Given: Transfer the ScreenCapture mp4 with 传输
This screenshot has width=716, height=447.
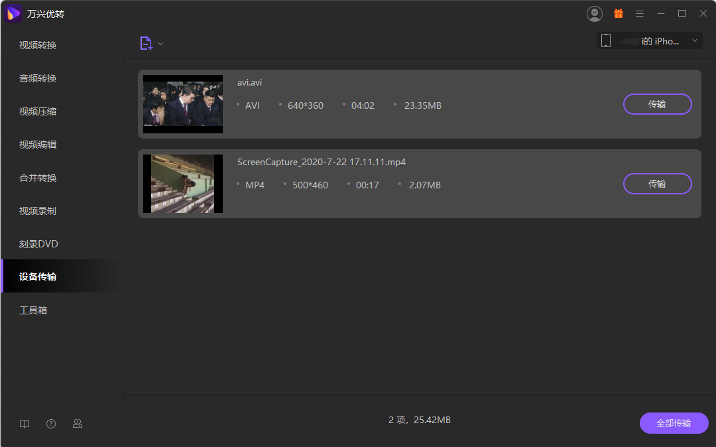Looking at the screenshot, I should point(657,184).
